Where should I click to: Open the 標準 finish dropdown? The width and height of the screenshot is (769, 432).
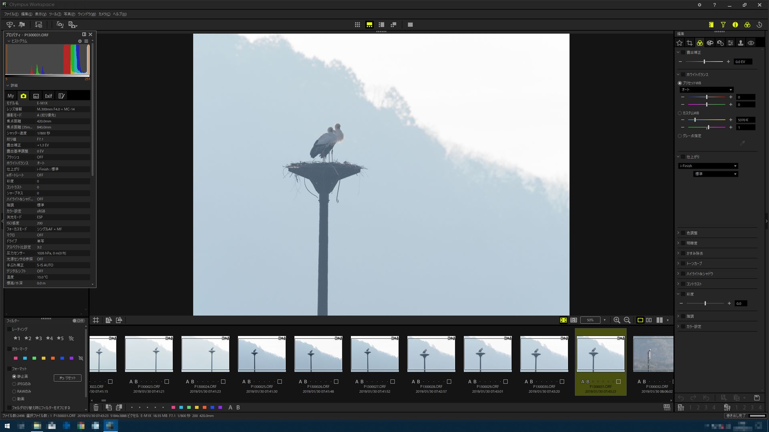[716, 174]
